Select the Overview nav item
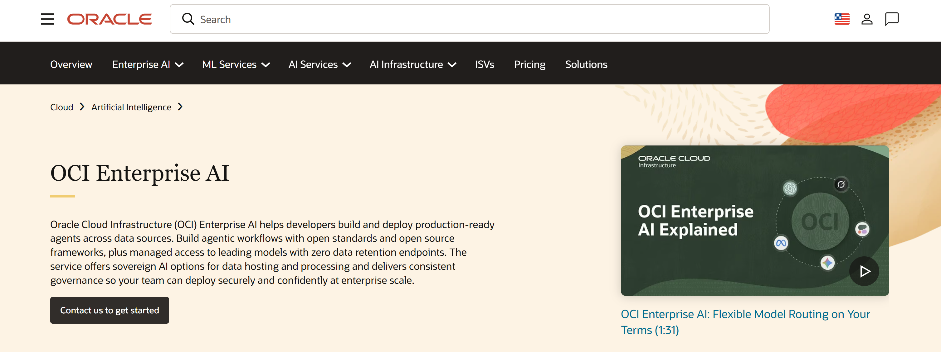The height and width of the screenshot is (352, 941). tap(71, 64)
